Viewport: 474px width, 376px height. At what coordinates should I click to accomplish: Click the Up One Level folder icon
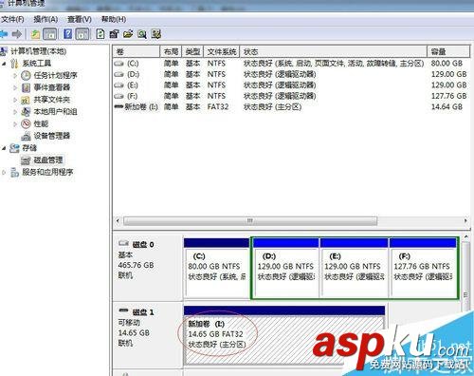pos(35,34)
